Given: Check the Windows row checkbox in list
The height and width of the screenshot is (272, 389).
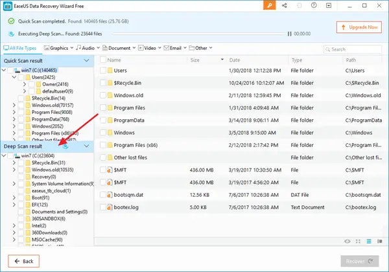Looking at the screenshot, I should click(103, 133).
